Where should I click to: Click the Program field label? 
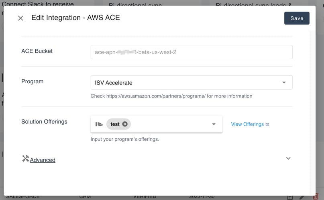tap(32, 81)
